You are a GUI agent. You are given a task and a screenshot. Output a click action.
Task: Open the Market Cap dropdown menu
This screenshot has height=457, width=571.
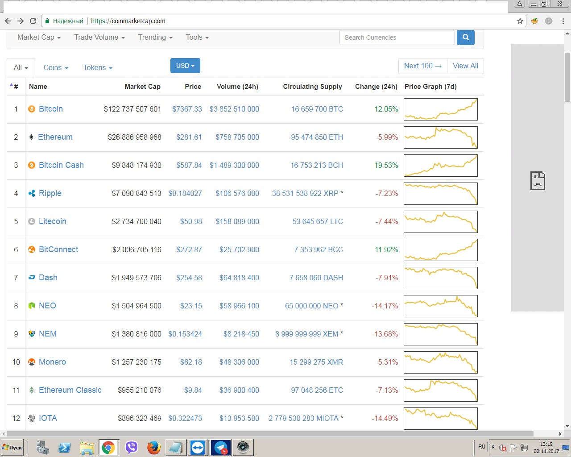[x=39, y=37]
